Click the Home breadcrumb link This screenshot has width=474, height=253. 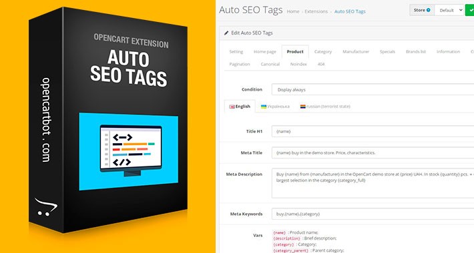click(x=293, y=11)
